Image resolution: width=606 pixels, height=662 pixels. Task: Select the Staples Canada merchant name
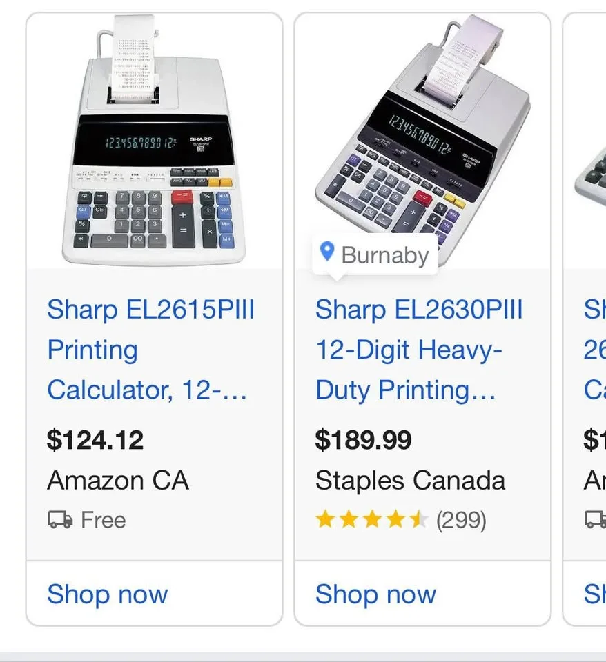tap(410, 481)
